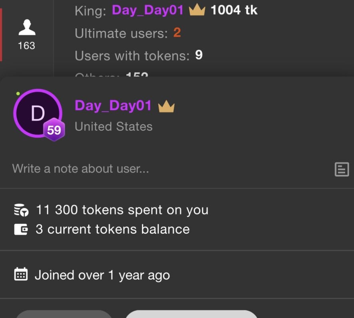Click the 163 viewers number
The width and height of the screenshot is (354, 318).
(x=27, y=46)
